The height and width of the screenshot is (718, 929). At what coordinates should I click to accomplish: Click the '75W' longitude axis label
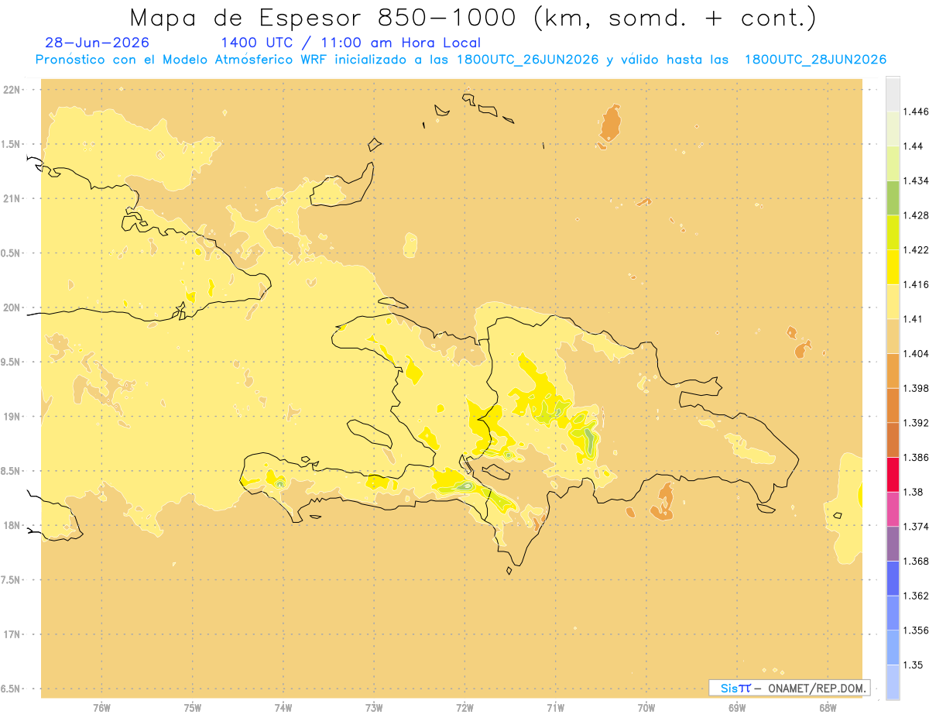coord(193,708)
